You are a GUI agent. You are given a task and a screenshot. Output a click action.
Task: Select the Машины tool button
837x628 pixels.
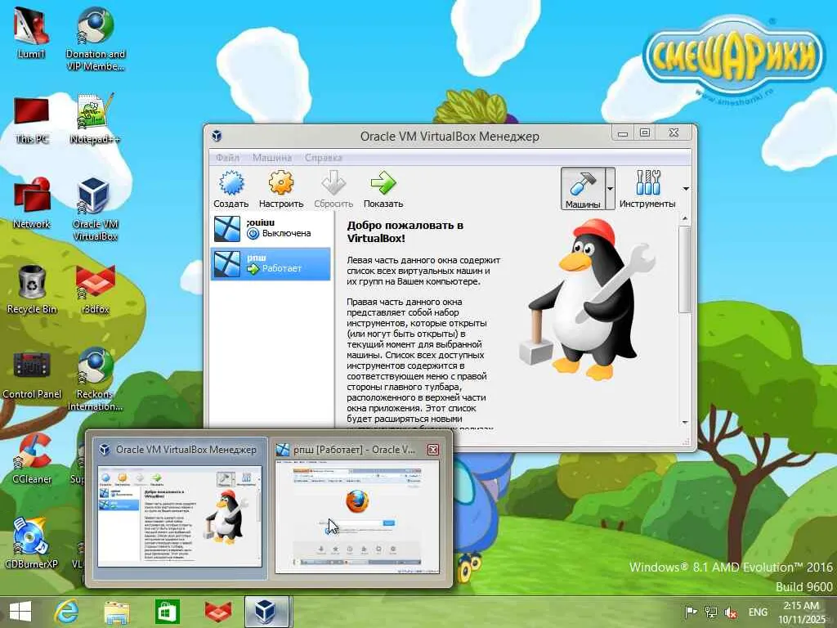(582, 189)
